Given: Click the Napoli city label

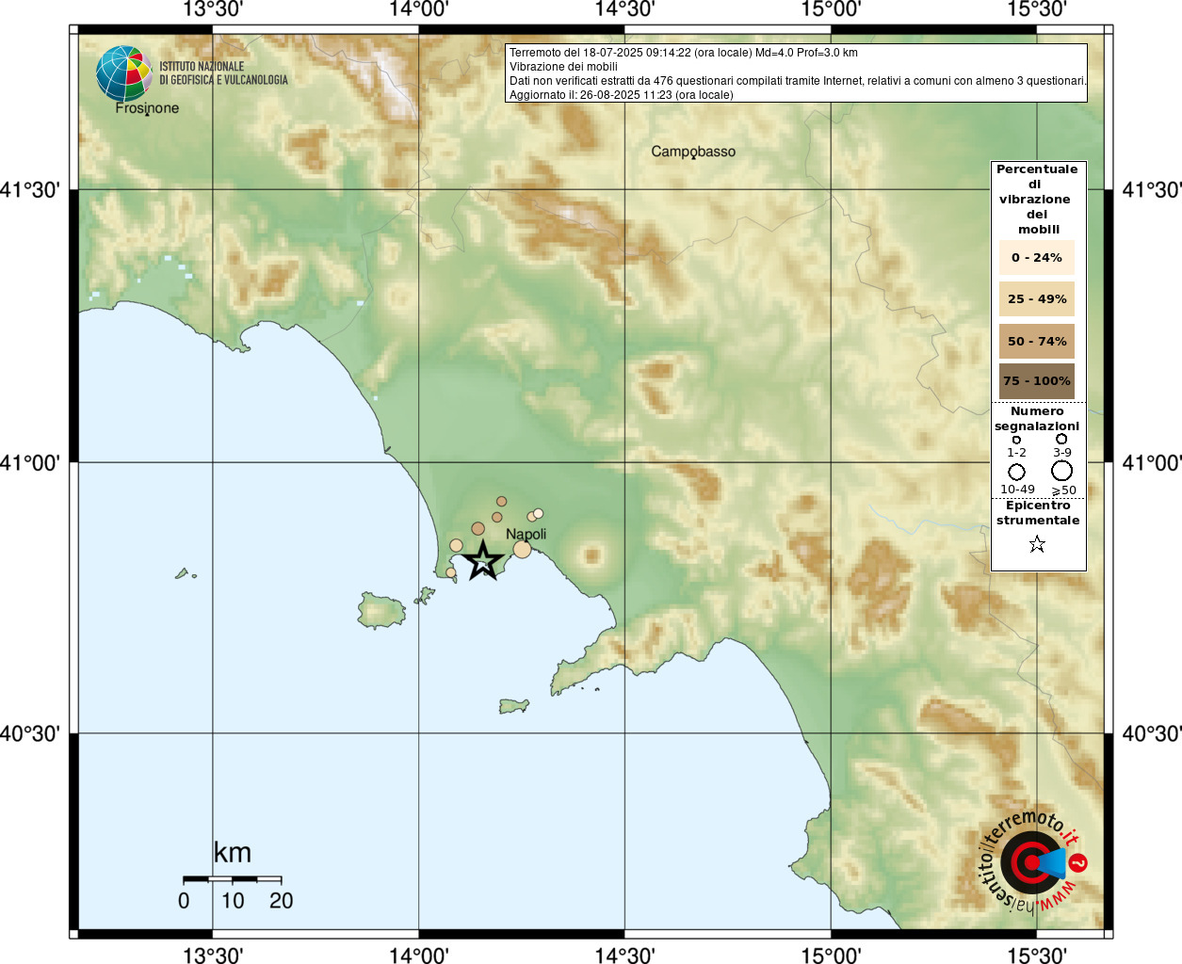Looking at the screenshot, I should pyautogui.click(x=526, y=534).
